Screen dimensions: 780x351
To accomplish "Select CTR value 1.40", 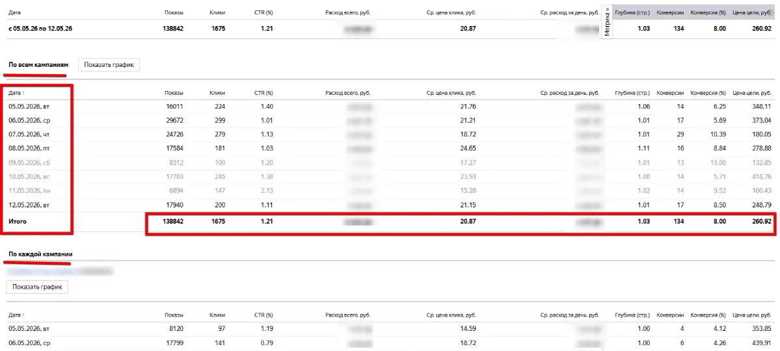I will coord(266,107).
